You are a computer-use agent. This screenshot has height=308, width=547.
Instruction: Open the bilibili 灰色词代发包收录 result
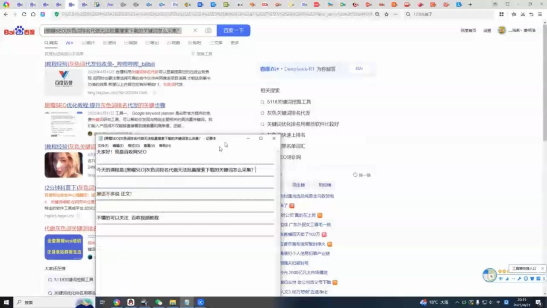(100, 64)
